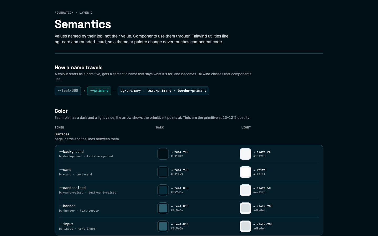Click the "bg-background · text-background" utility classes

click(x=86, y=156)
